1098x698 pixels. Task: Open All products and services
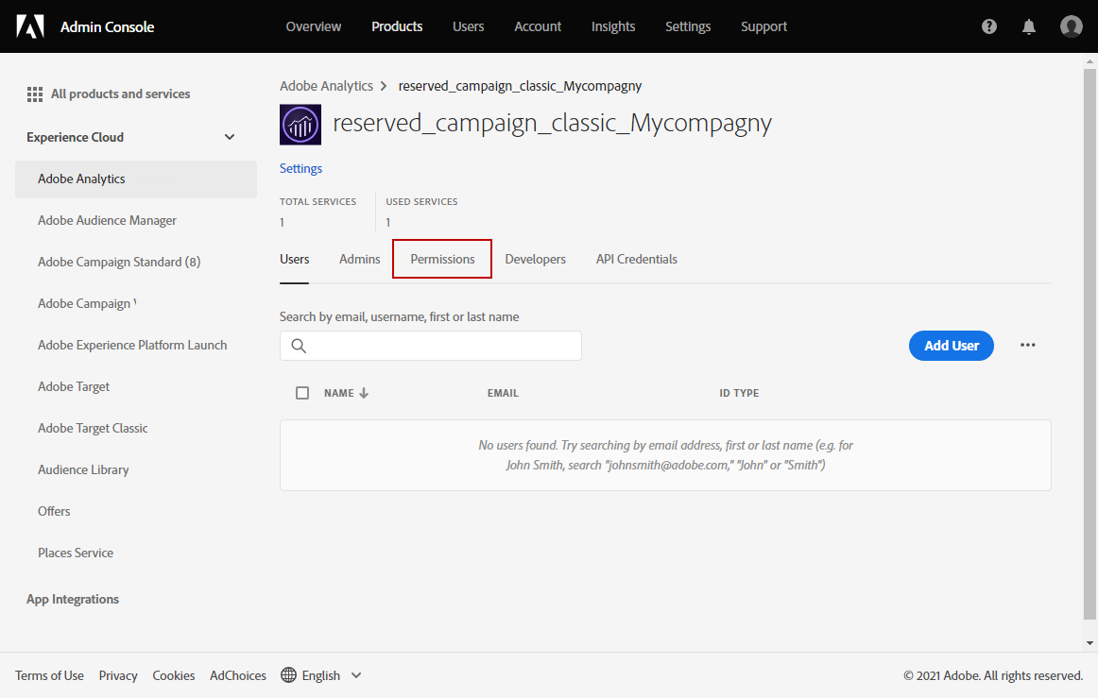coord(120,94)
